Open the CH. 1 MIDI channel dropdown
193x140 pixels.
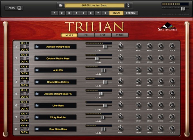(25, 43)
